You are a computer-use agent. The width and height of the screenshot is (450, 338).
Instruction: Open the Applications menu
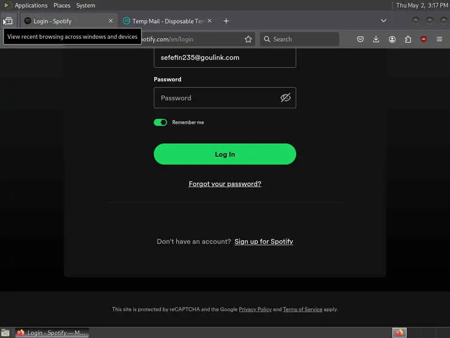[x=31, y=5]
